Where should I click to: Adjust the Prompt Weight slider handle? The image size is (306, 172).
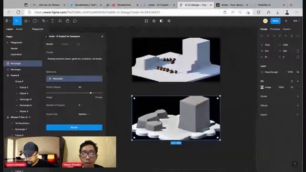(91, 93)
